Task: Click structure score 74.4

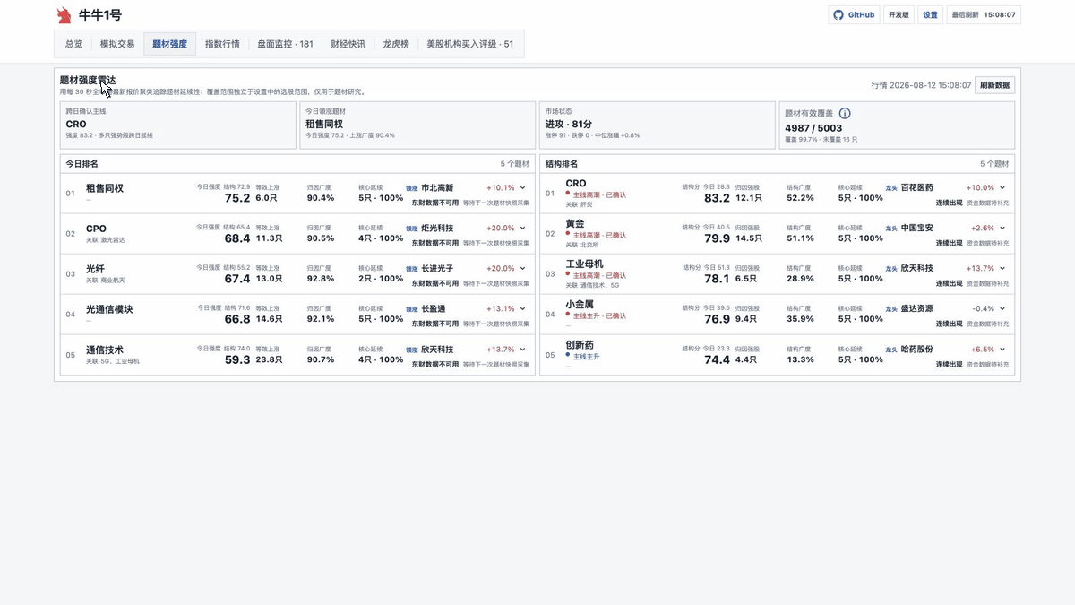Action: 717,359
